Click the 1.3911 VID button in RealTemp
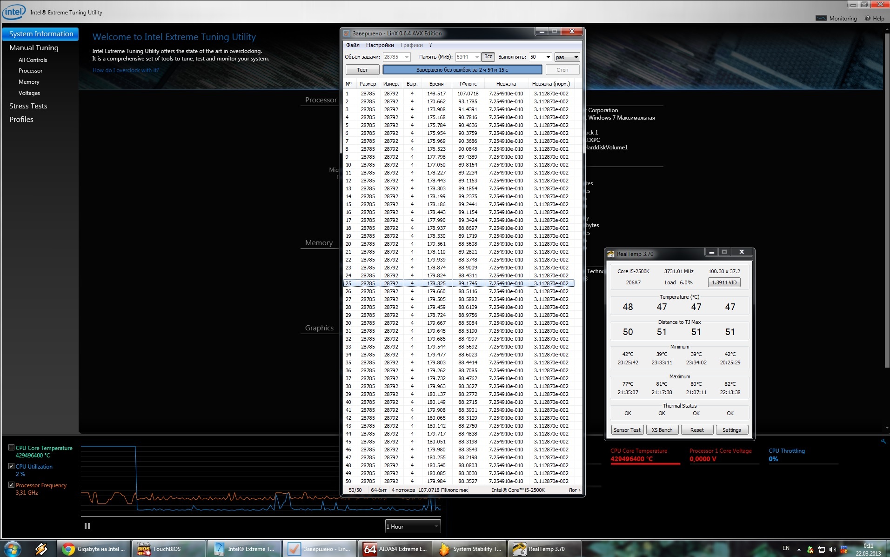The image size is (890, 557). [724, 282]
